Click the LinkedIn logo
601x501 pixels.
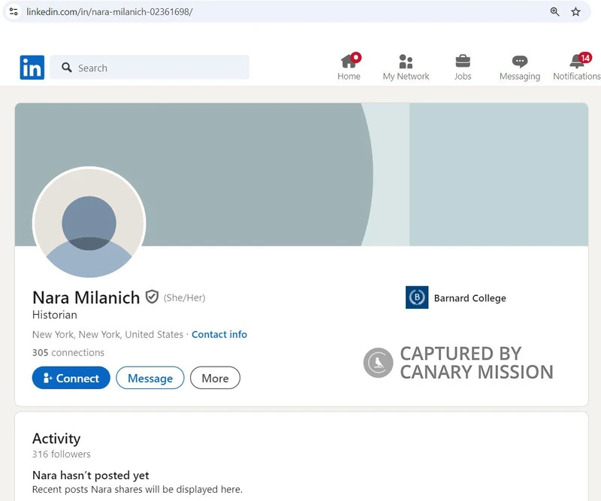pos(32,67)
